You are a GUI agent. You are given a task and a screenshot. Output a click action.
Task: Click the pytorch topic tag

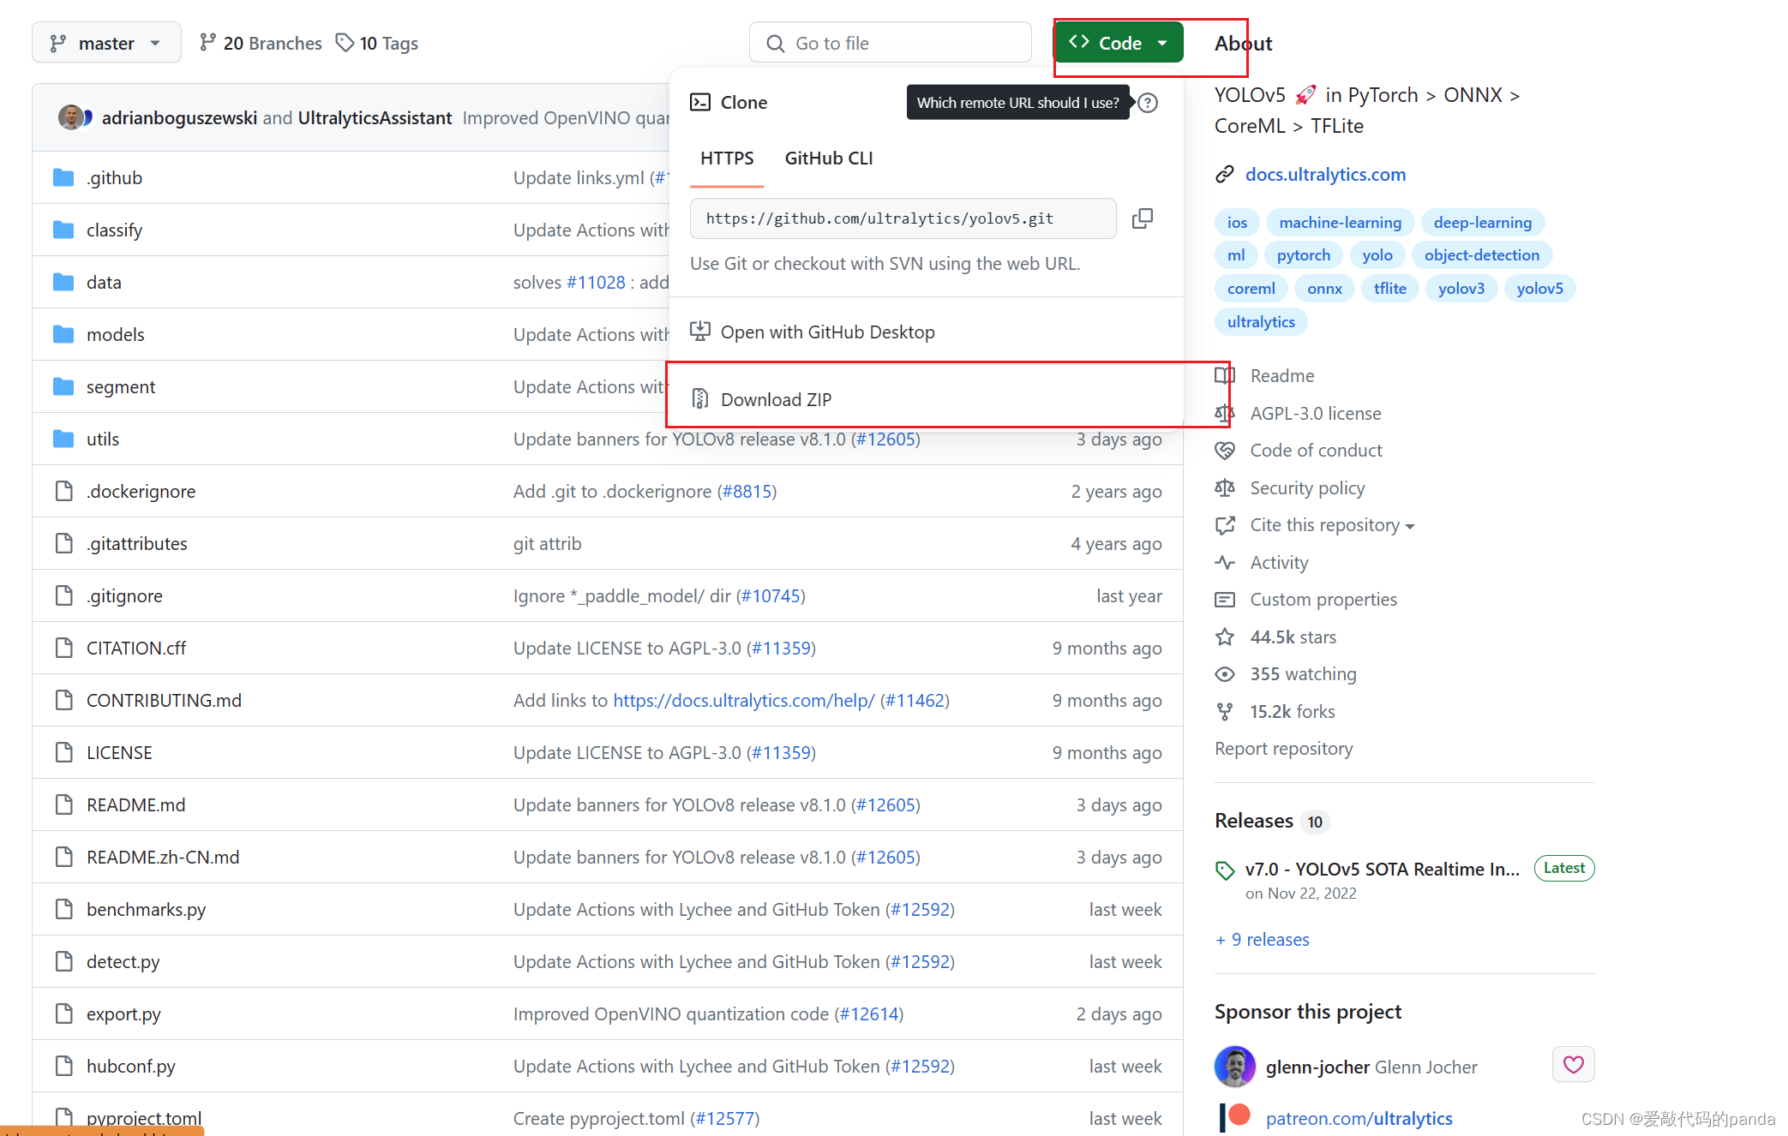[1303, 255]
